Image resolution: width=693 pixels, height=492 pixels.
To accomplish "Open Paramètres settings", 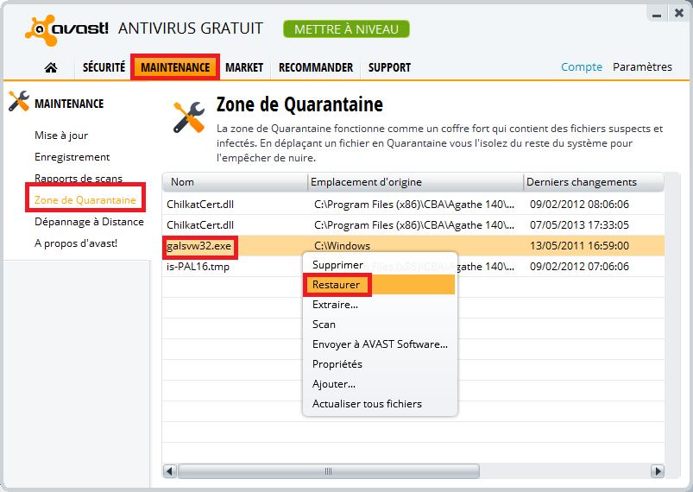I will point(642,66).
